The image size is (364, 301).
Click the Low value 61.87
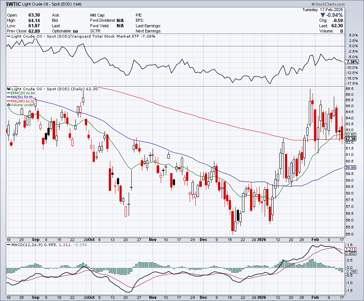[34, 26]
